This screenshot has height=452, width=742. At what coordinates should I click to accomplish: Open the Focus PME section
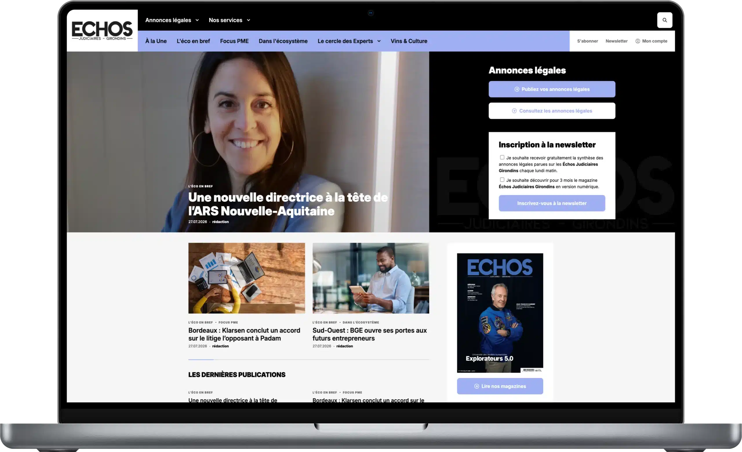[x=234, y=41]
